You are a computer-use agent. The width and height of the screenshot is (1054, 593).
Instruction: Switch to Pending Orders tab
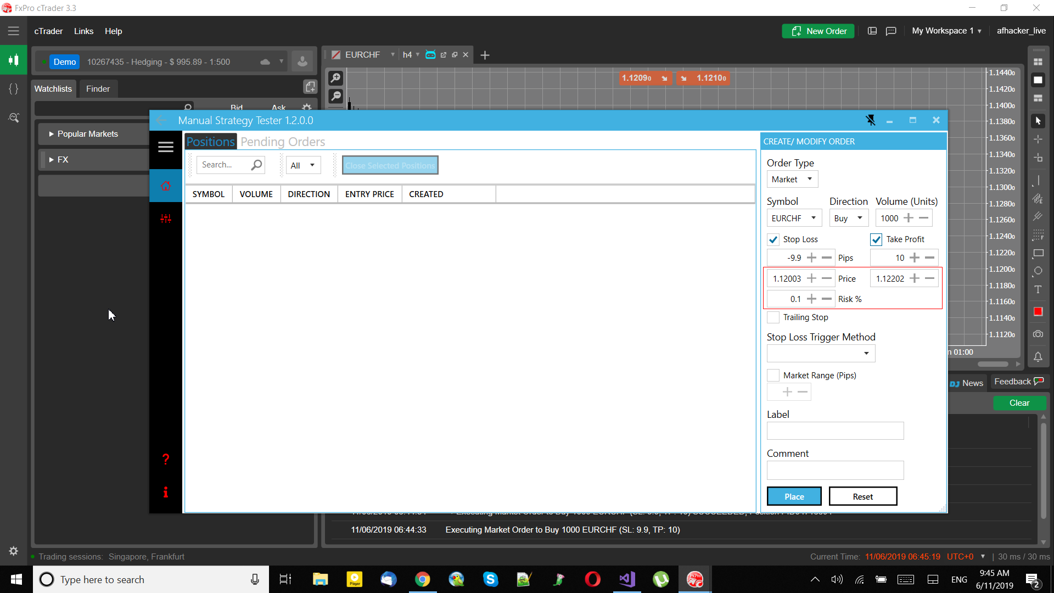click(283, 142)
